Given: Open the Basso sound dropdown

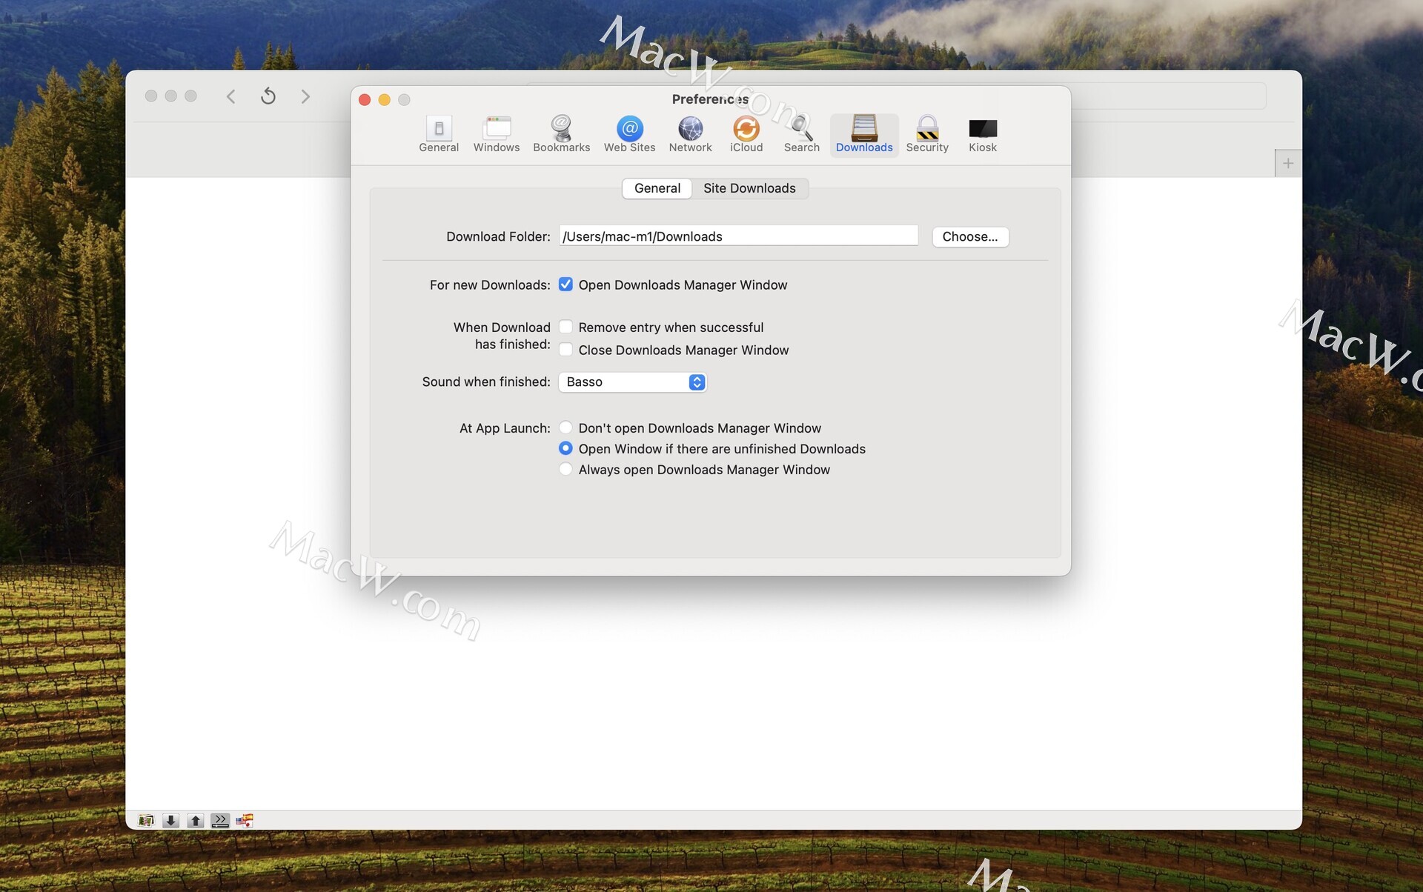Looking at the screenshot, I should (x=631, y=382).
